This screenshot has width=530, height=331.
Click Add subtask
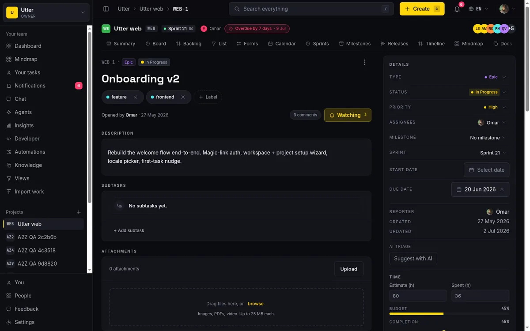point(129,230)
